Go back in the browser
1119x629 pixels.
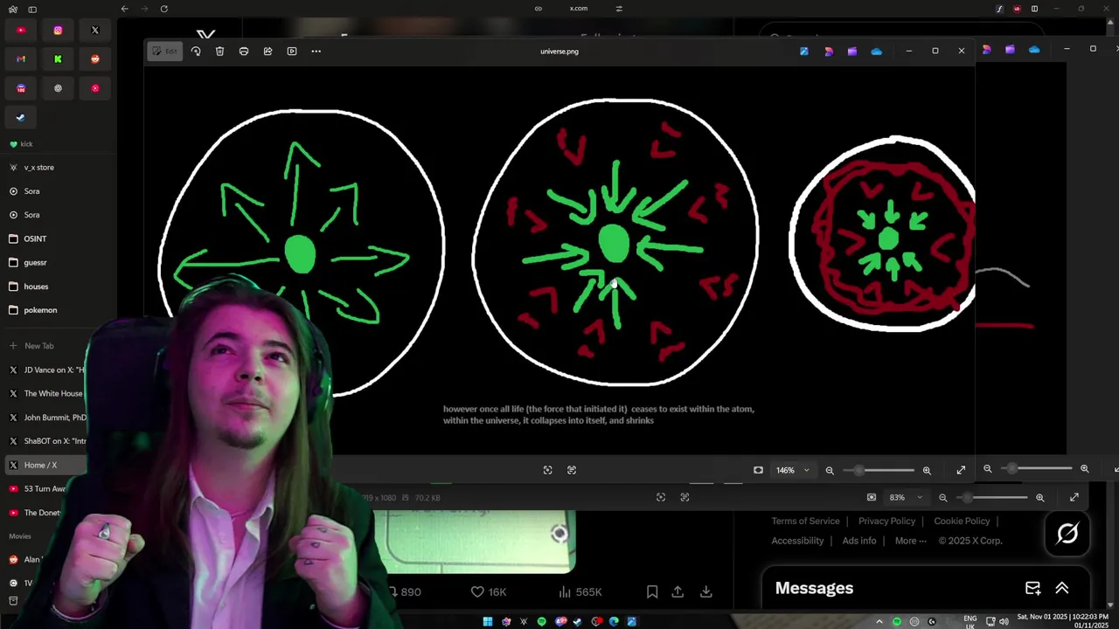click(124, 9)
